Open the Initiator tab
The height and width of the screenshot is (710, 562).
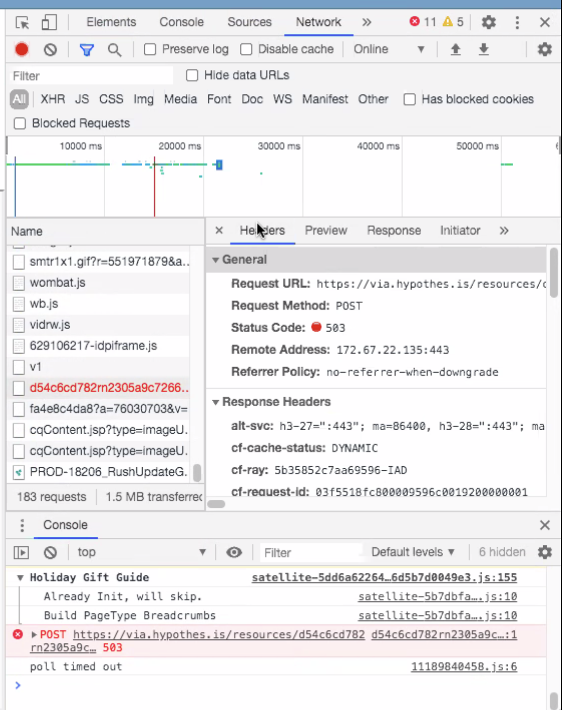460,231
